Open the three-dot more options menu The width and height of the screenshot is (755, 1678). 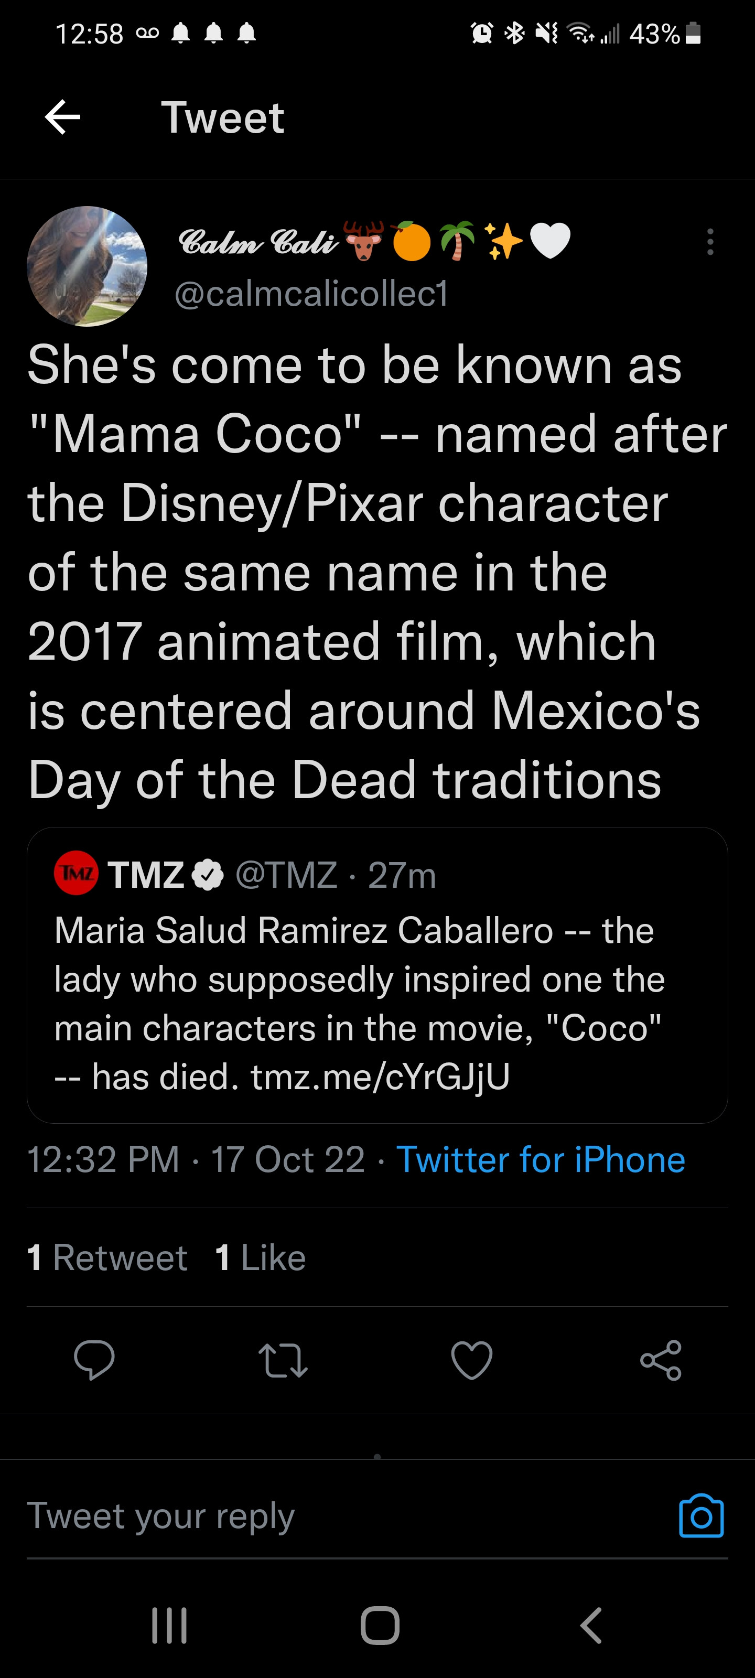point(710,242)
